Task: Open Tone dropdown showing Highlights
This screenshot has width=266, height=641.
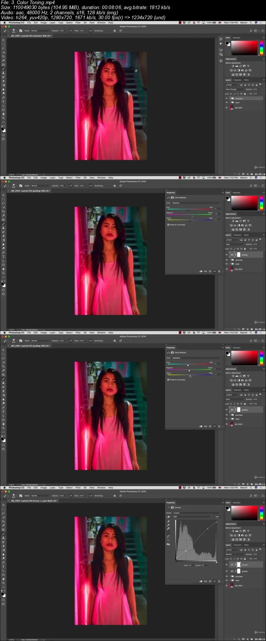Action: click(x=196, y=358)
